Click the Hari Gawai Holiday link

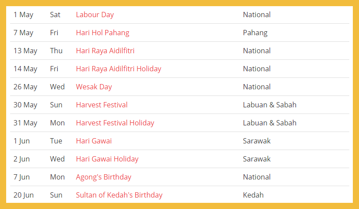(107, 159)
